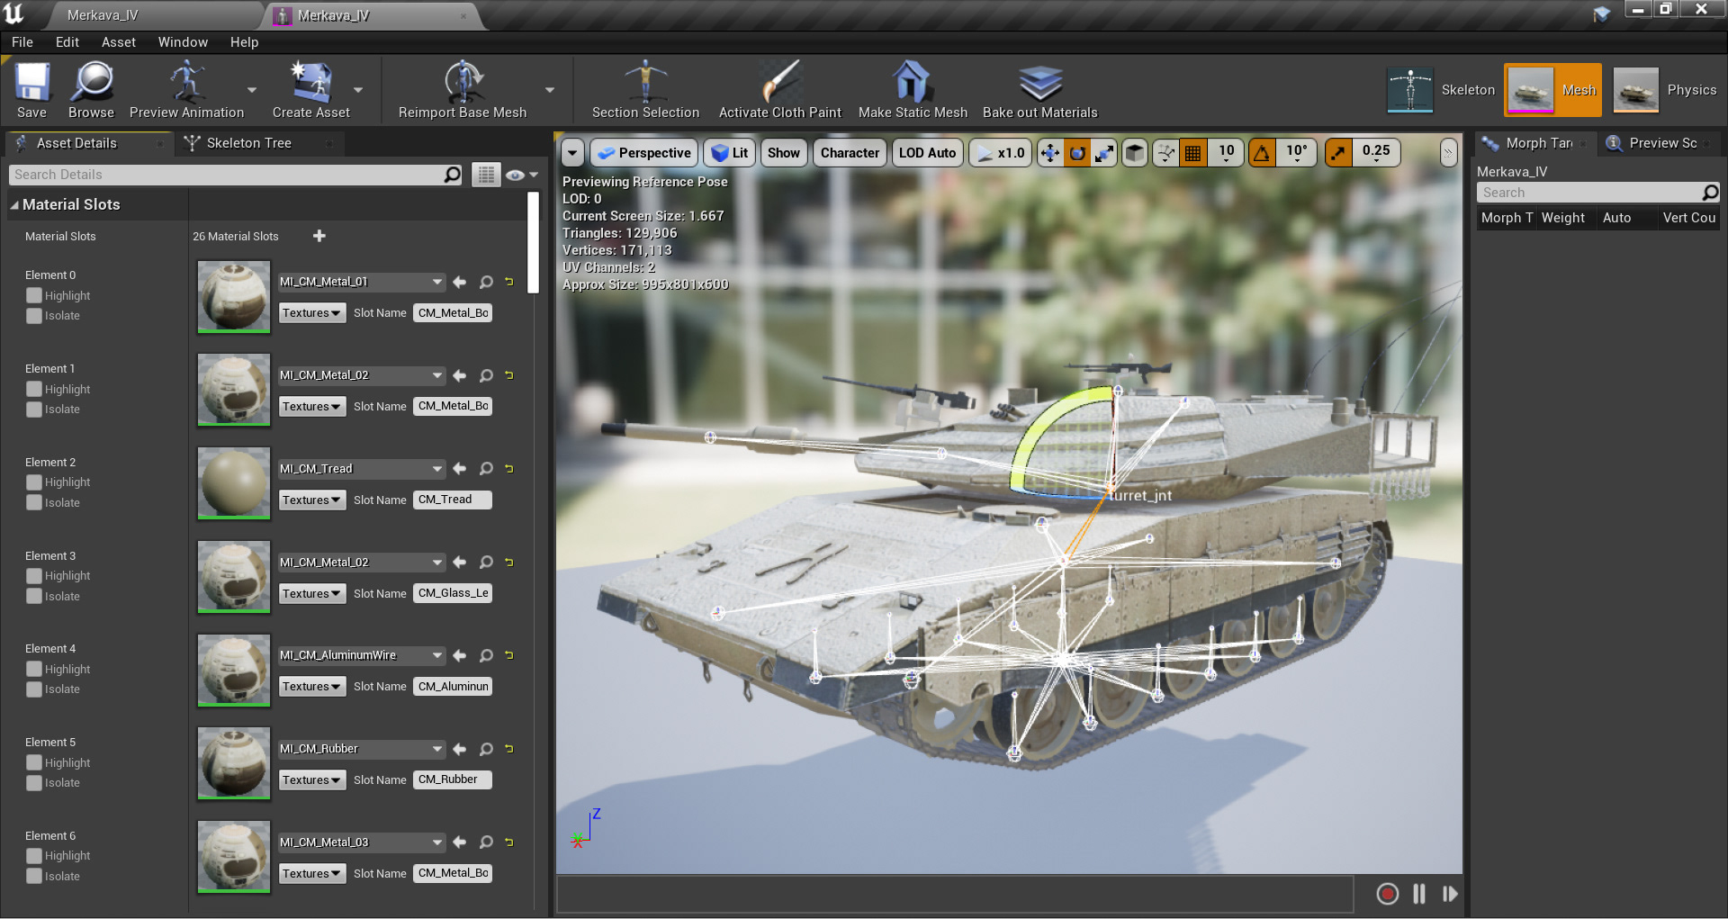Check Isolate for Element 0

pos(34,316)
